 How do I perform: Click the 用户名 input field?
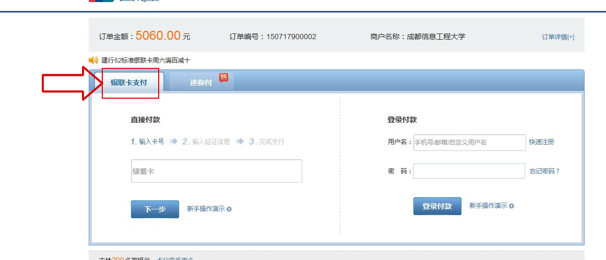pyautogui.click(x=469, y=142)
